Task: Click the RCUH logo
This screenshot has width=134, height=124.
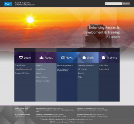Action: tap(8, 4)
